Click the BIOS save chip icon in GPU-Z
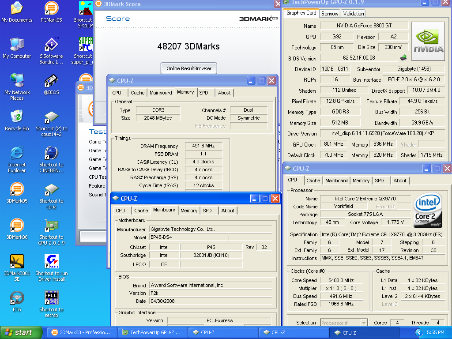Viewport: 452px width, 339px height. (x=403, y=58)
